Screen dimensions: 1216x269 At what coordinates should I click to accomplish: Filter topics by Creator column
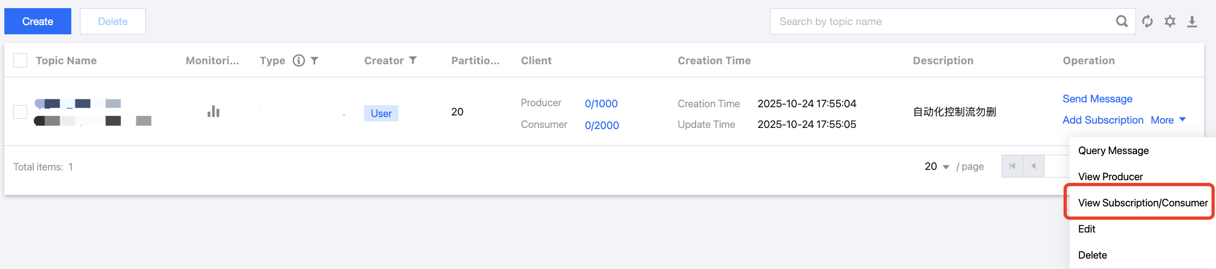tap(413, 60)
